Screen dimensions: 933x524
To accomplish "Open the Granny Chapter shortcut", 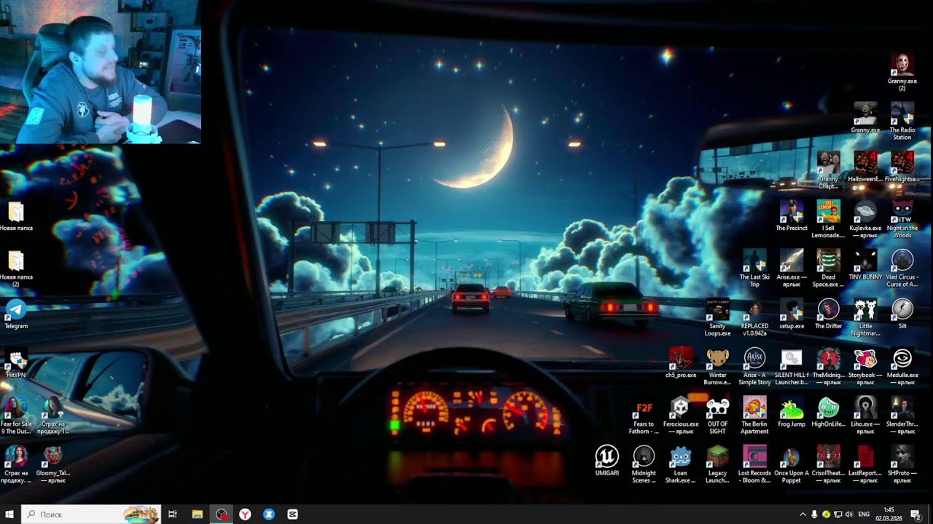I will click(x=828, y=170).
